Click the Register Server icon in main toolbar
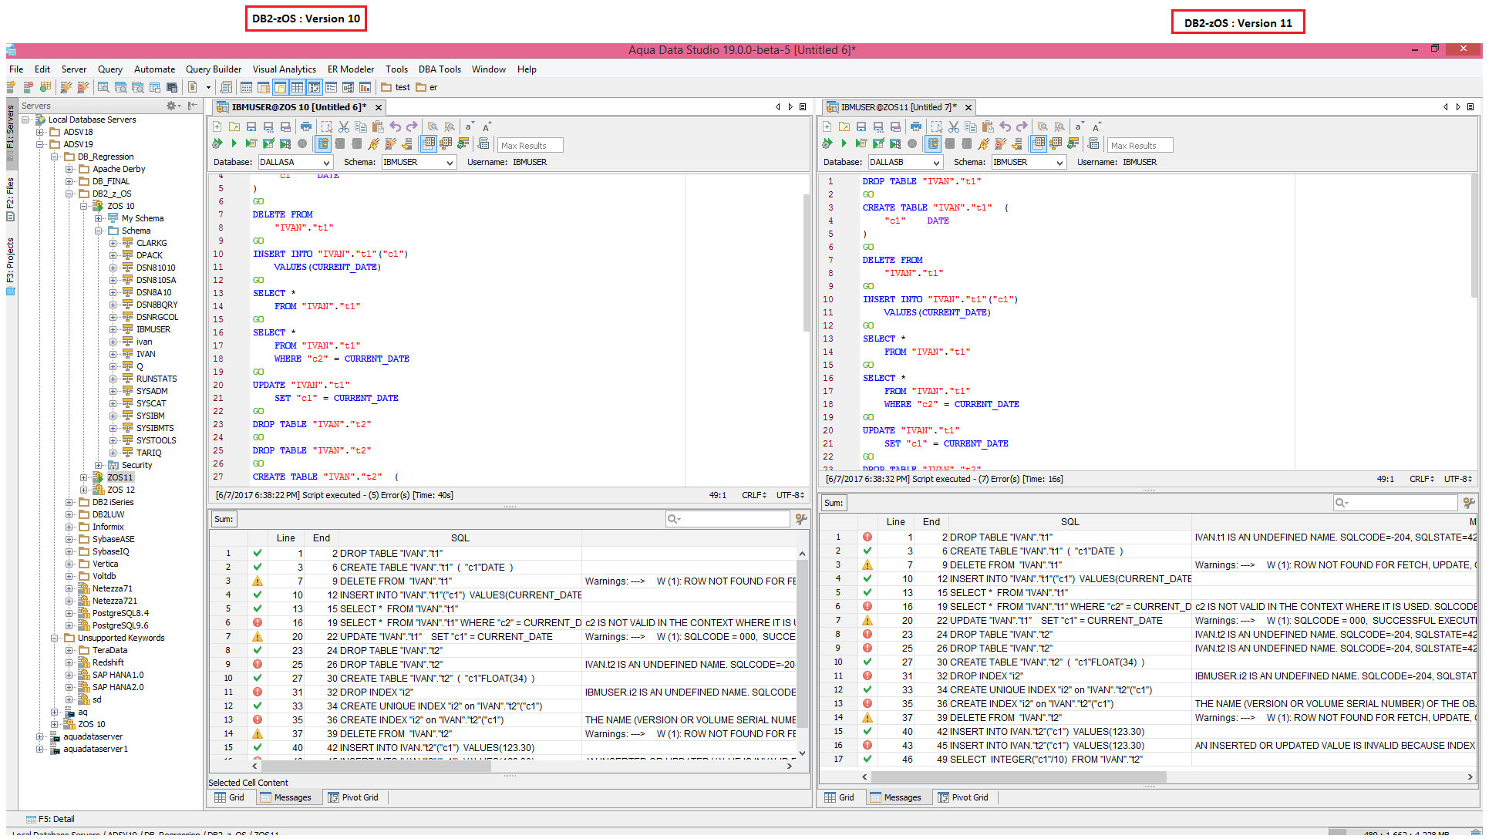1499x839 pixels. coord(12,87)
